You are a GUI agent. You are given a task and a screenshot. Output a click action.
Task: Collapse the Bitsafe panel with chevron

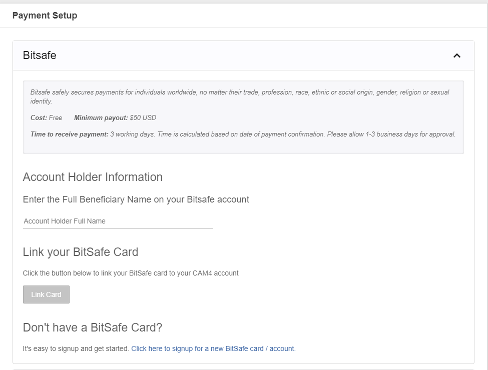pos(456,55)
